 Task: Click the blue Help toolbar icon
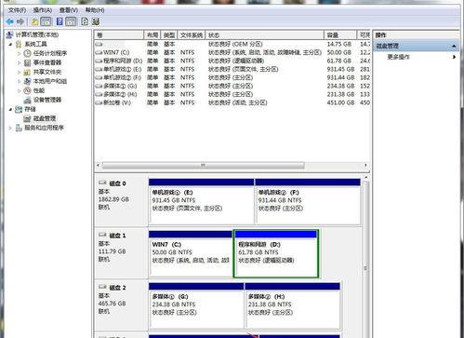click(x=60, y=21)
